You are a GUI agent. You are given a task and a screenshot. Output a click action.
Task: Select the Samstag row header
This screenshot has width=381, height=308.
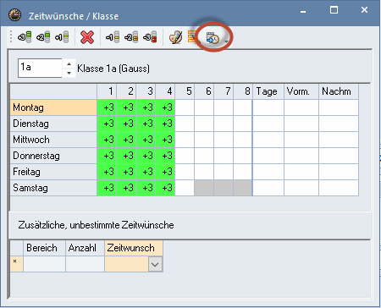coord(53,188)
